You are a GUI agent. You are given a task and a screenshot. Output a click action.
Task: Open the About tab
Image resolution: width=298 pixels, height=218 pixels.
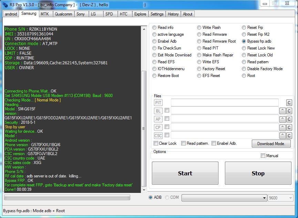(187, 14)
